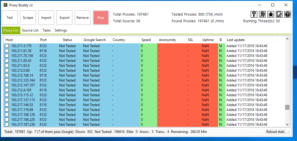The image size is (297, 141).
Task: Go to the Tasks tab
Action: [x=47, y=30]
